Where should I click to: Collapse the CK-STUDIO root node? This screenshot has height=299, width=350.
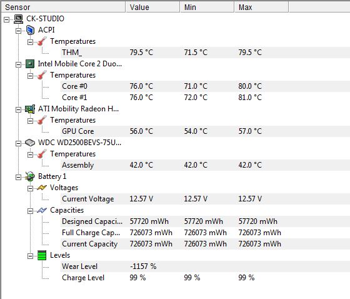(x=7, y=19)
